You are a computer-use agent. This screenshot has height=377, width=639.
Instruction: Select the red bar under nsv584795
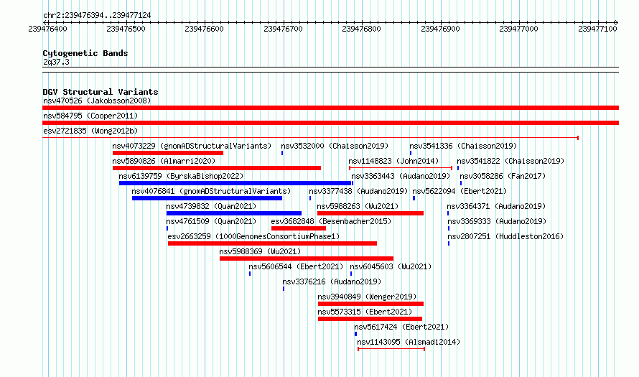pyautogui.click(x=330, y=123)
